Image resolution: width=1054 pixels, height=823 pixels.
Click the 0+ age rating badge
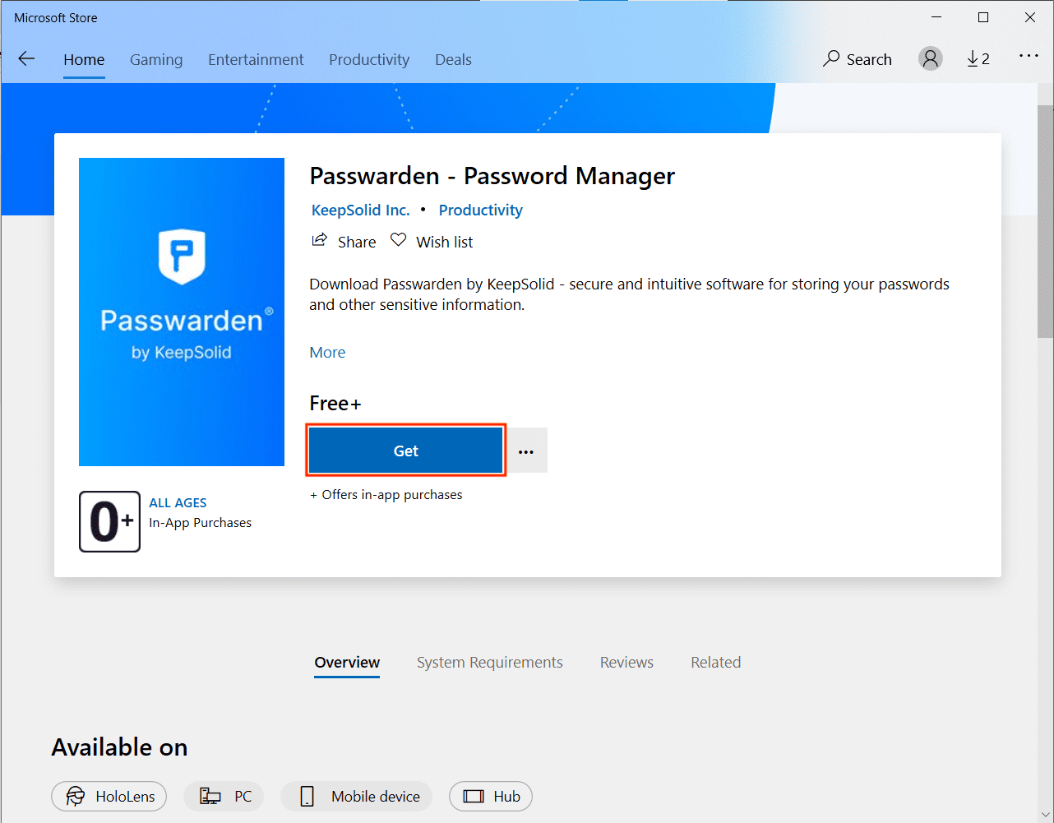pyautogui.click(x=109, y=521)
